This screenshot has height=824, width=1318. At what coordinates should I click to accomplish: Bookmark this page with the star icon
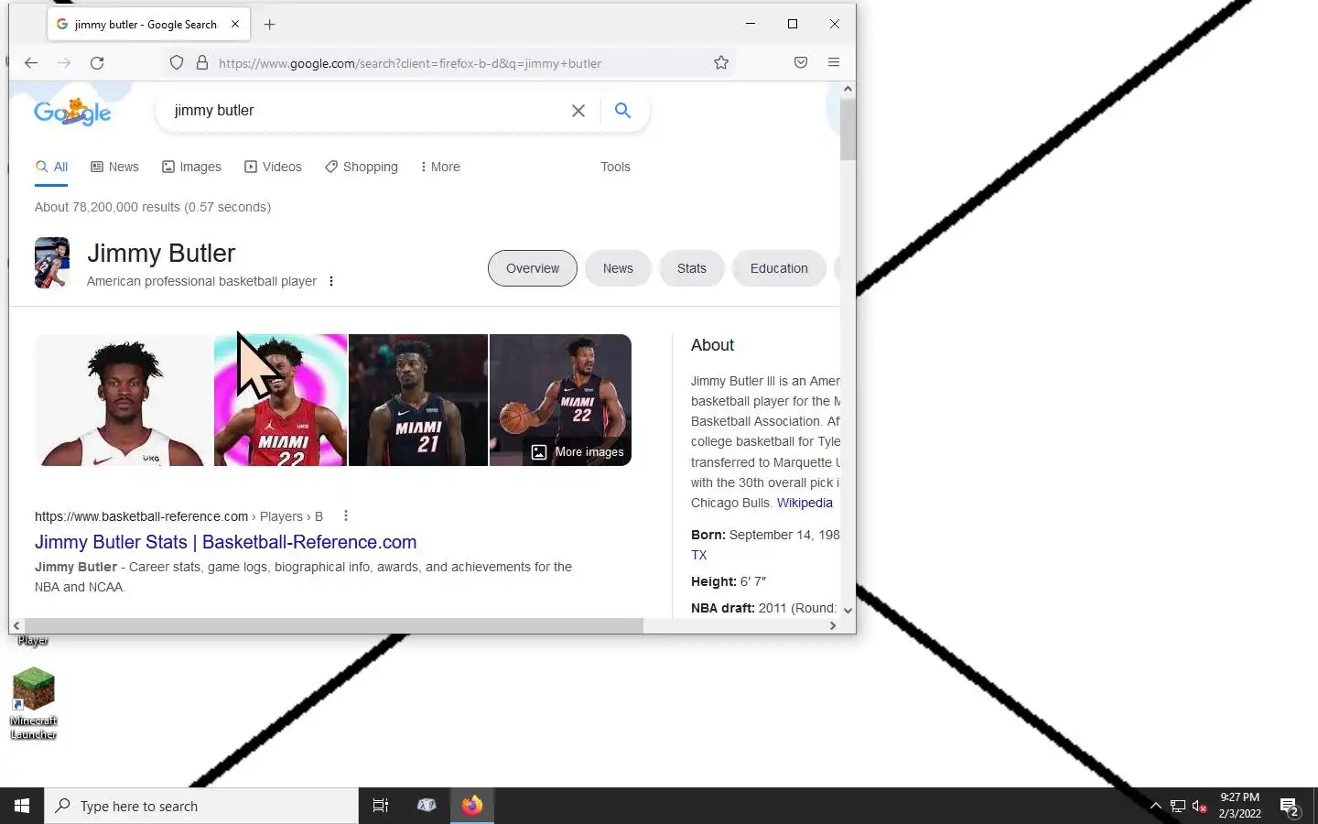tap(721, 62)
